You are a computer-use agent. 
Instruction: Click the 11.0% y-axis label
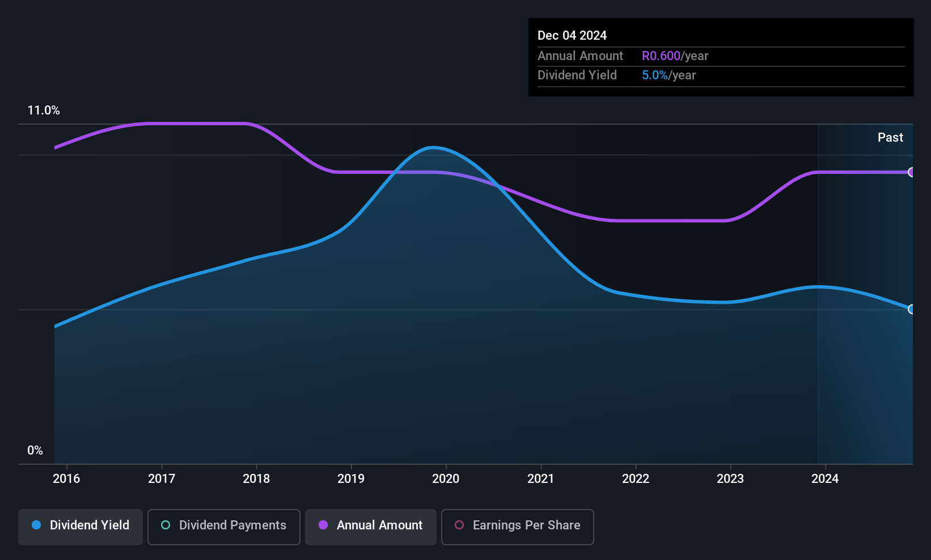44,111
